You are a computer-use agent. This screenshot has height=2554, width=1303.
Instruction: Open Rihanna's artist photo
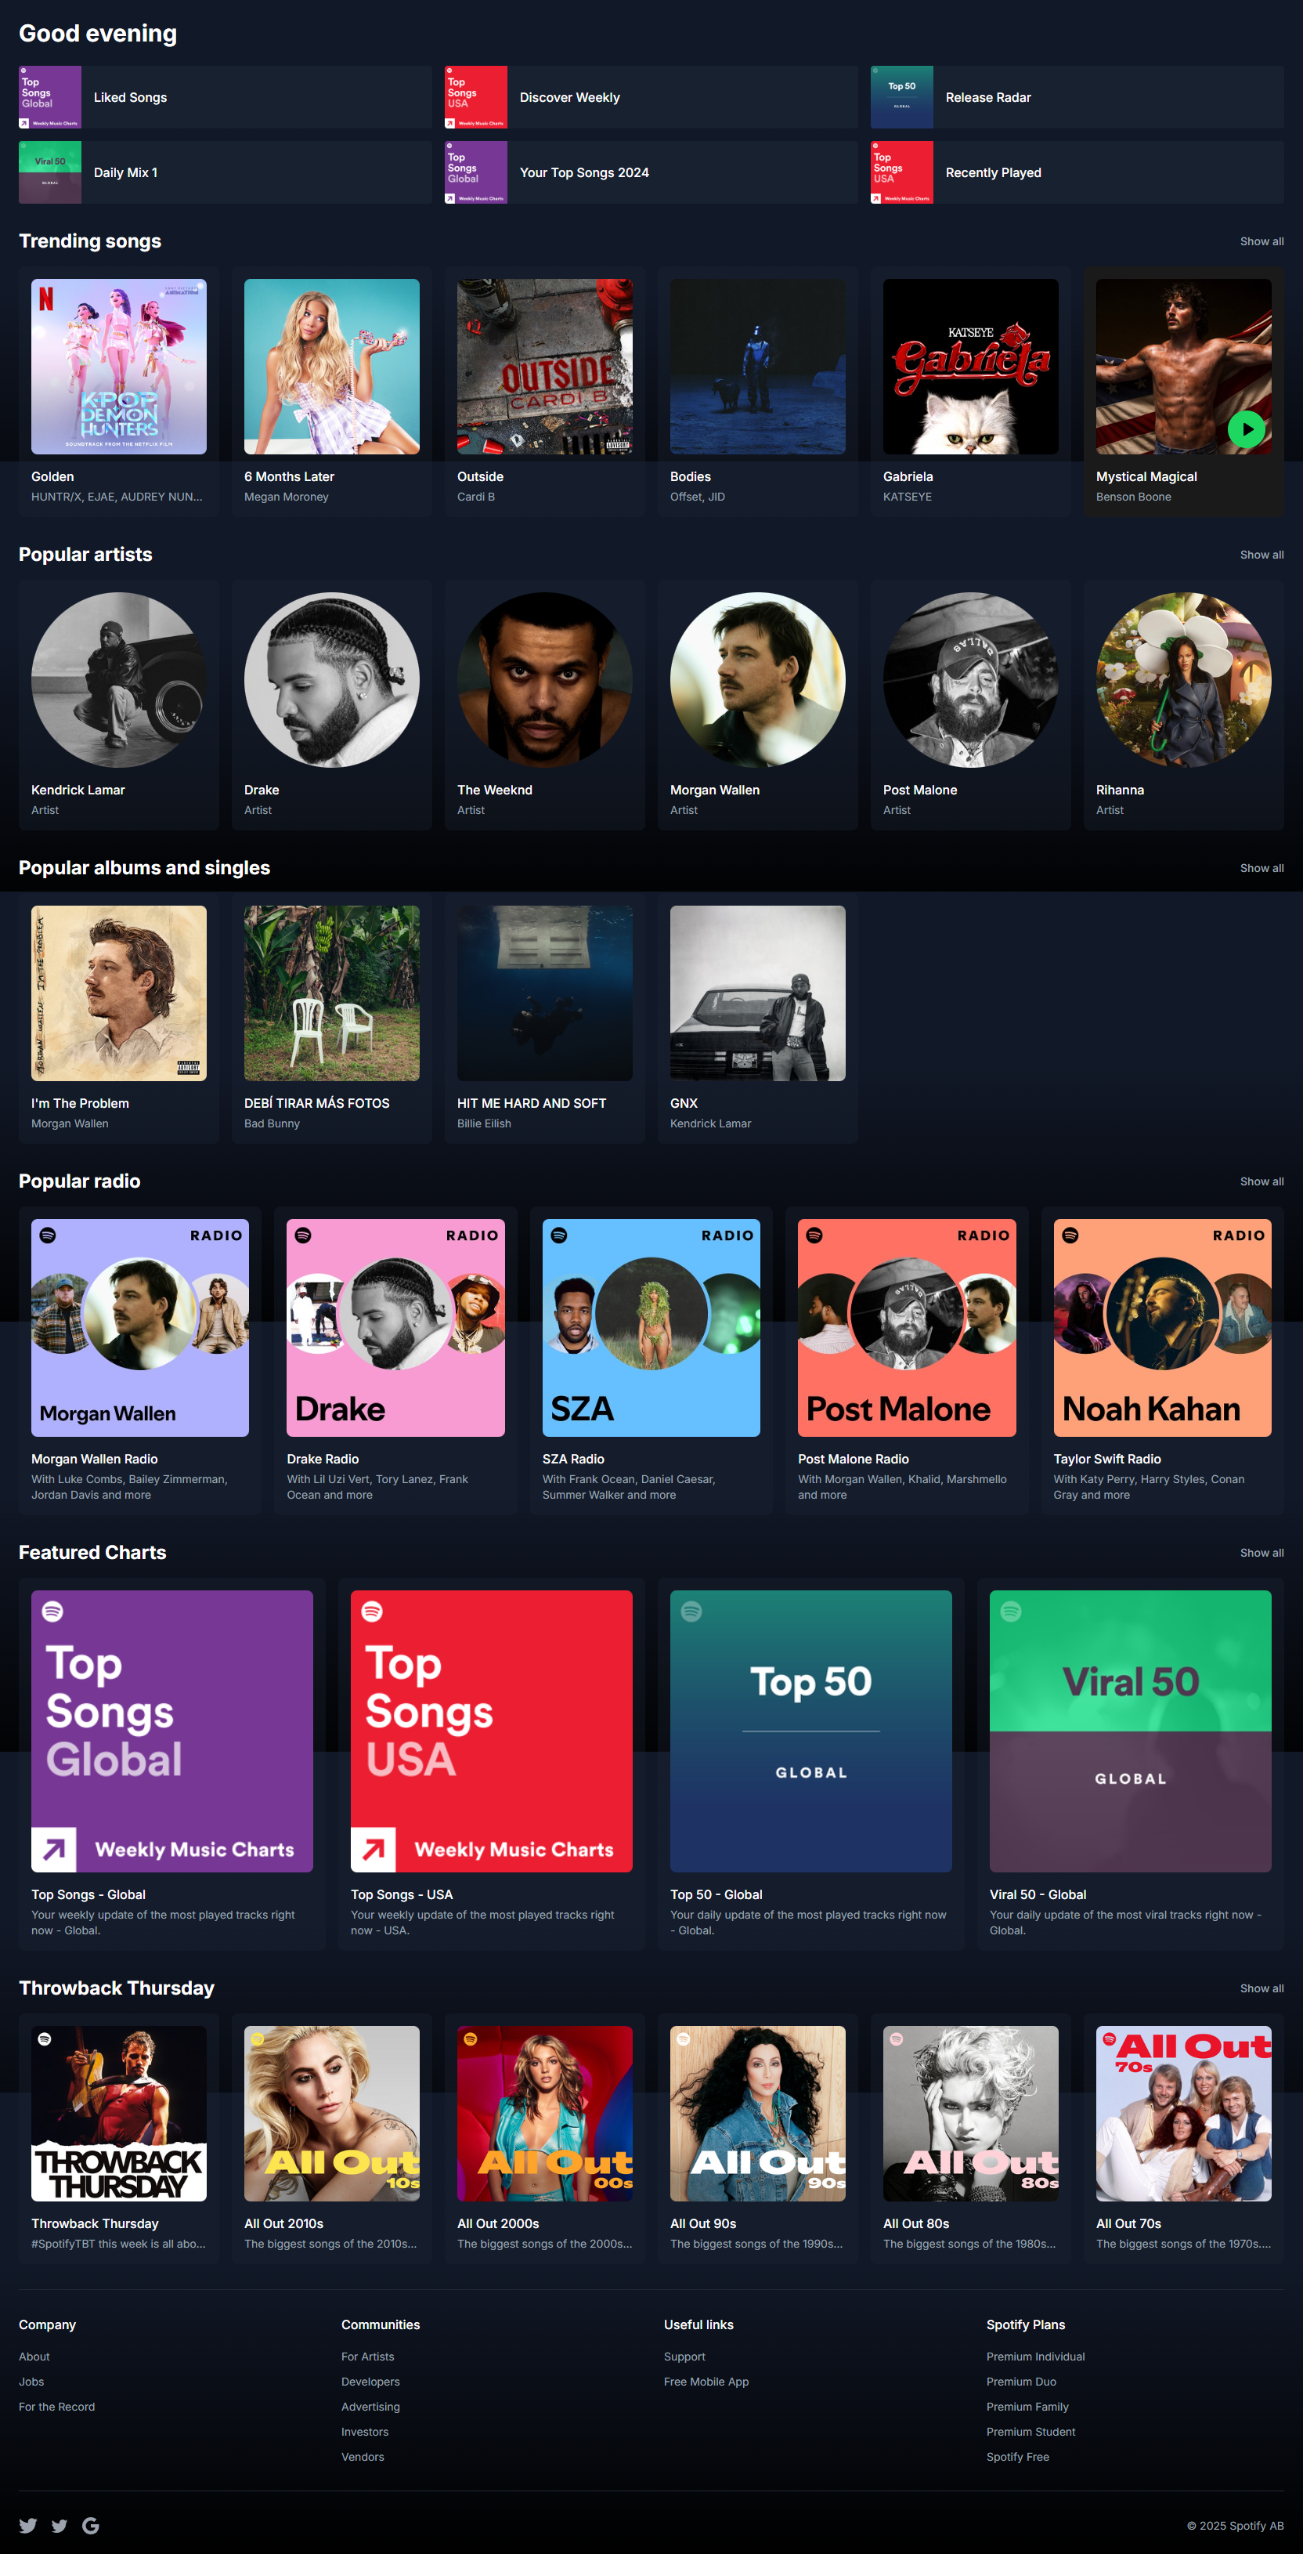[x=1184, y=680]
